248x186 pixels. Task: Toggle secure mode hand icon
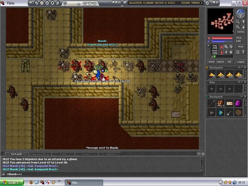[x=231, y=52]
